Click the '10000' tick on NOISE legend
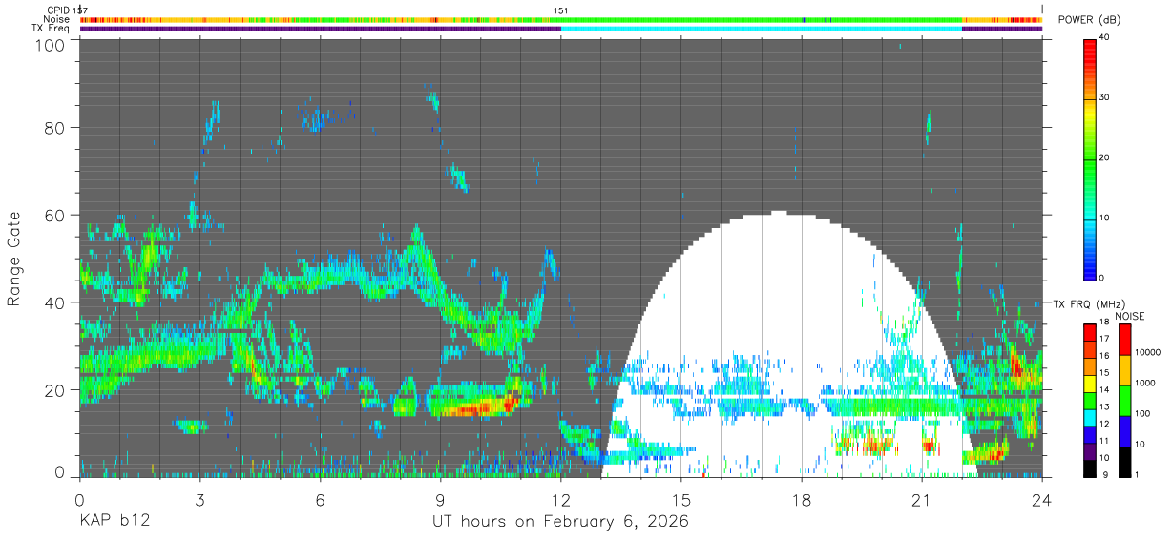This screenshot has height=541, width=1172. 1146,352
